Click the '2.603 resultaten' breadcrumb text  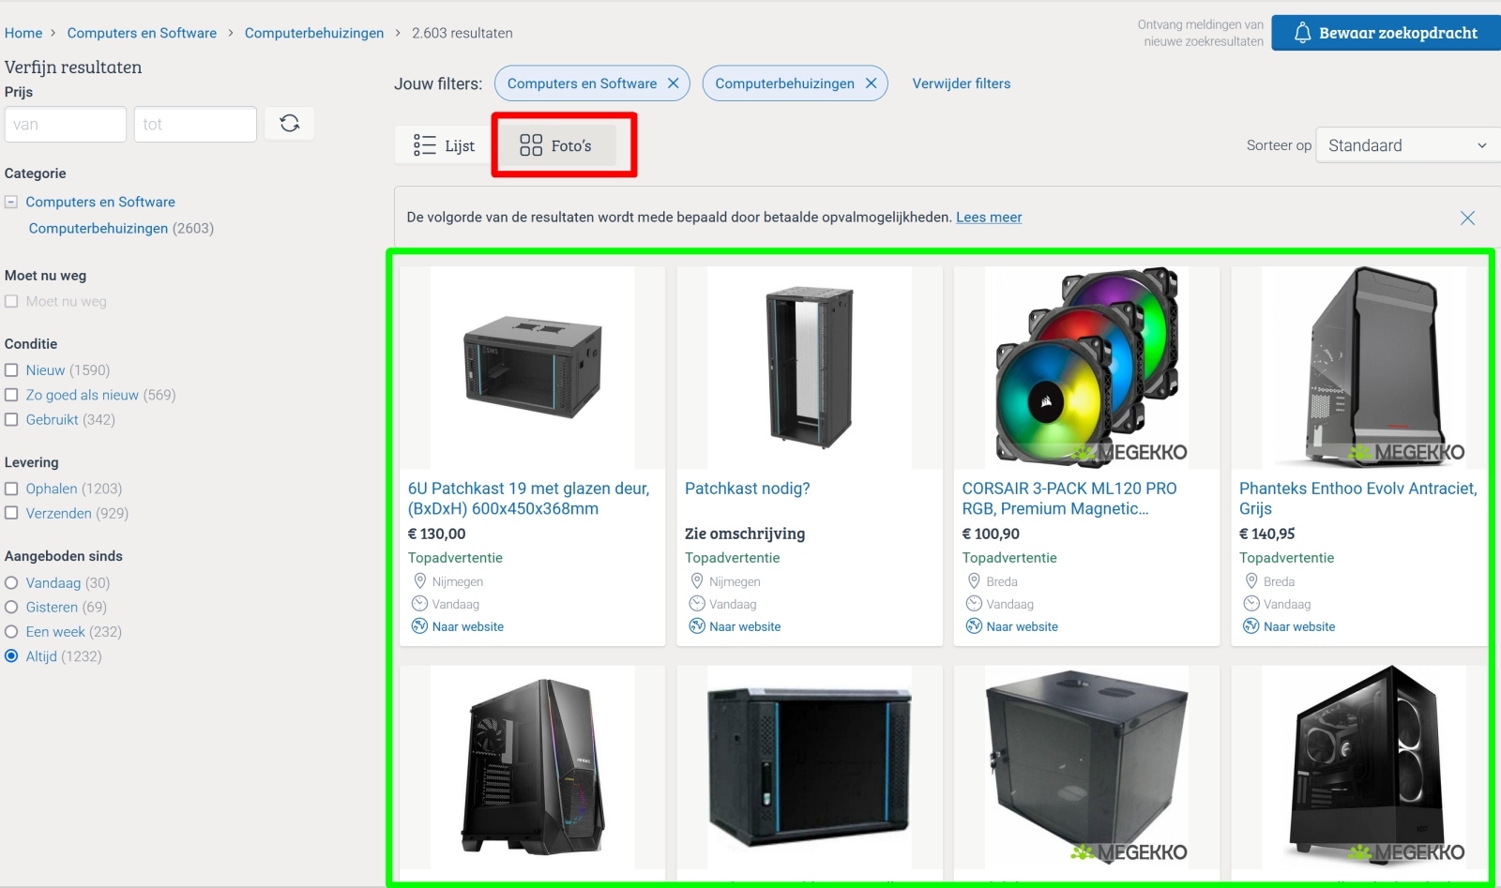click(462, 33)
